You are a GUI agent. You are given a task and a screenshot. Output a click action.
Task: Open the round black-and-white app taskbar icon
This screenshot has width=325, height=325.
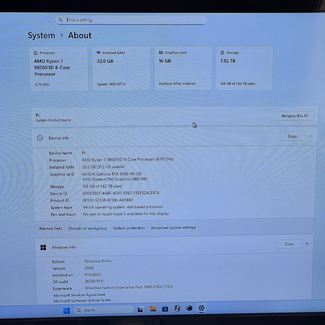(177, 308)
